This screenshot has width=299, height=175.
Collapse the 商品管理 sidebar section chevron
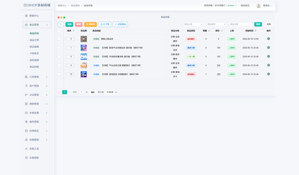coord(47,25)
